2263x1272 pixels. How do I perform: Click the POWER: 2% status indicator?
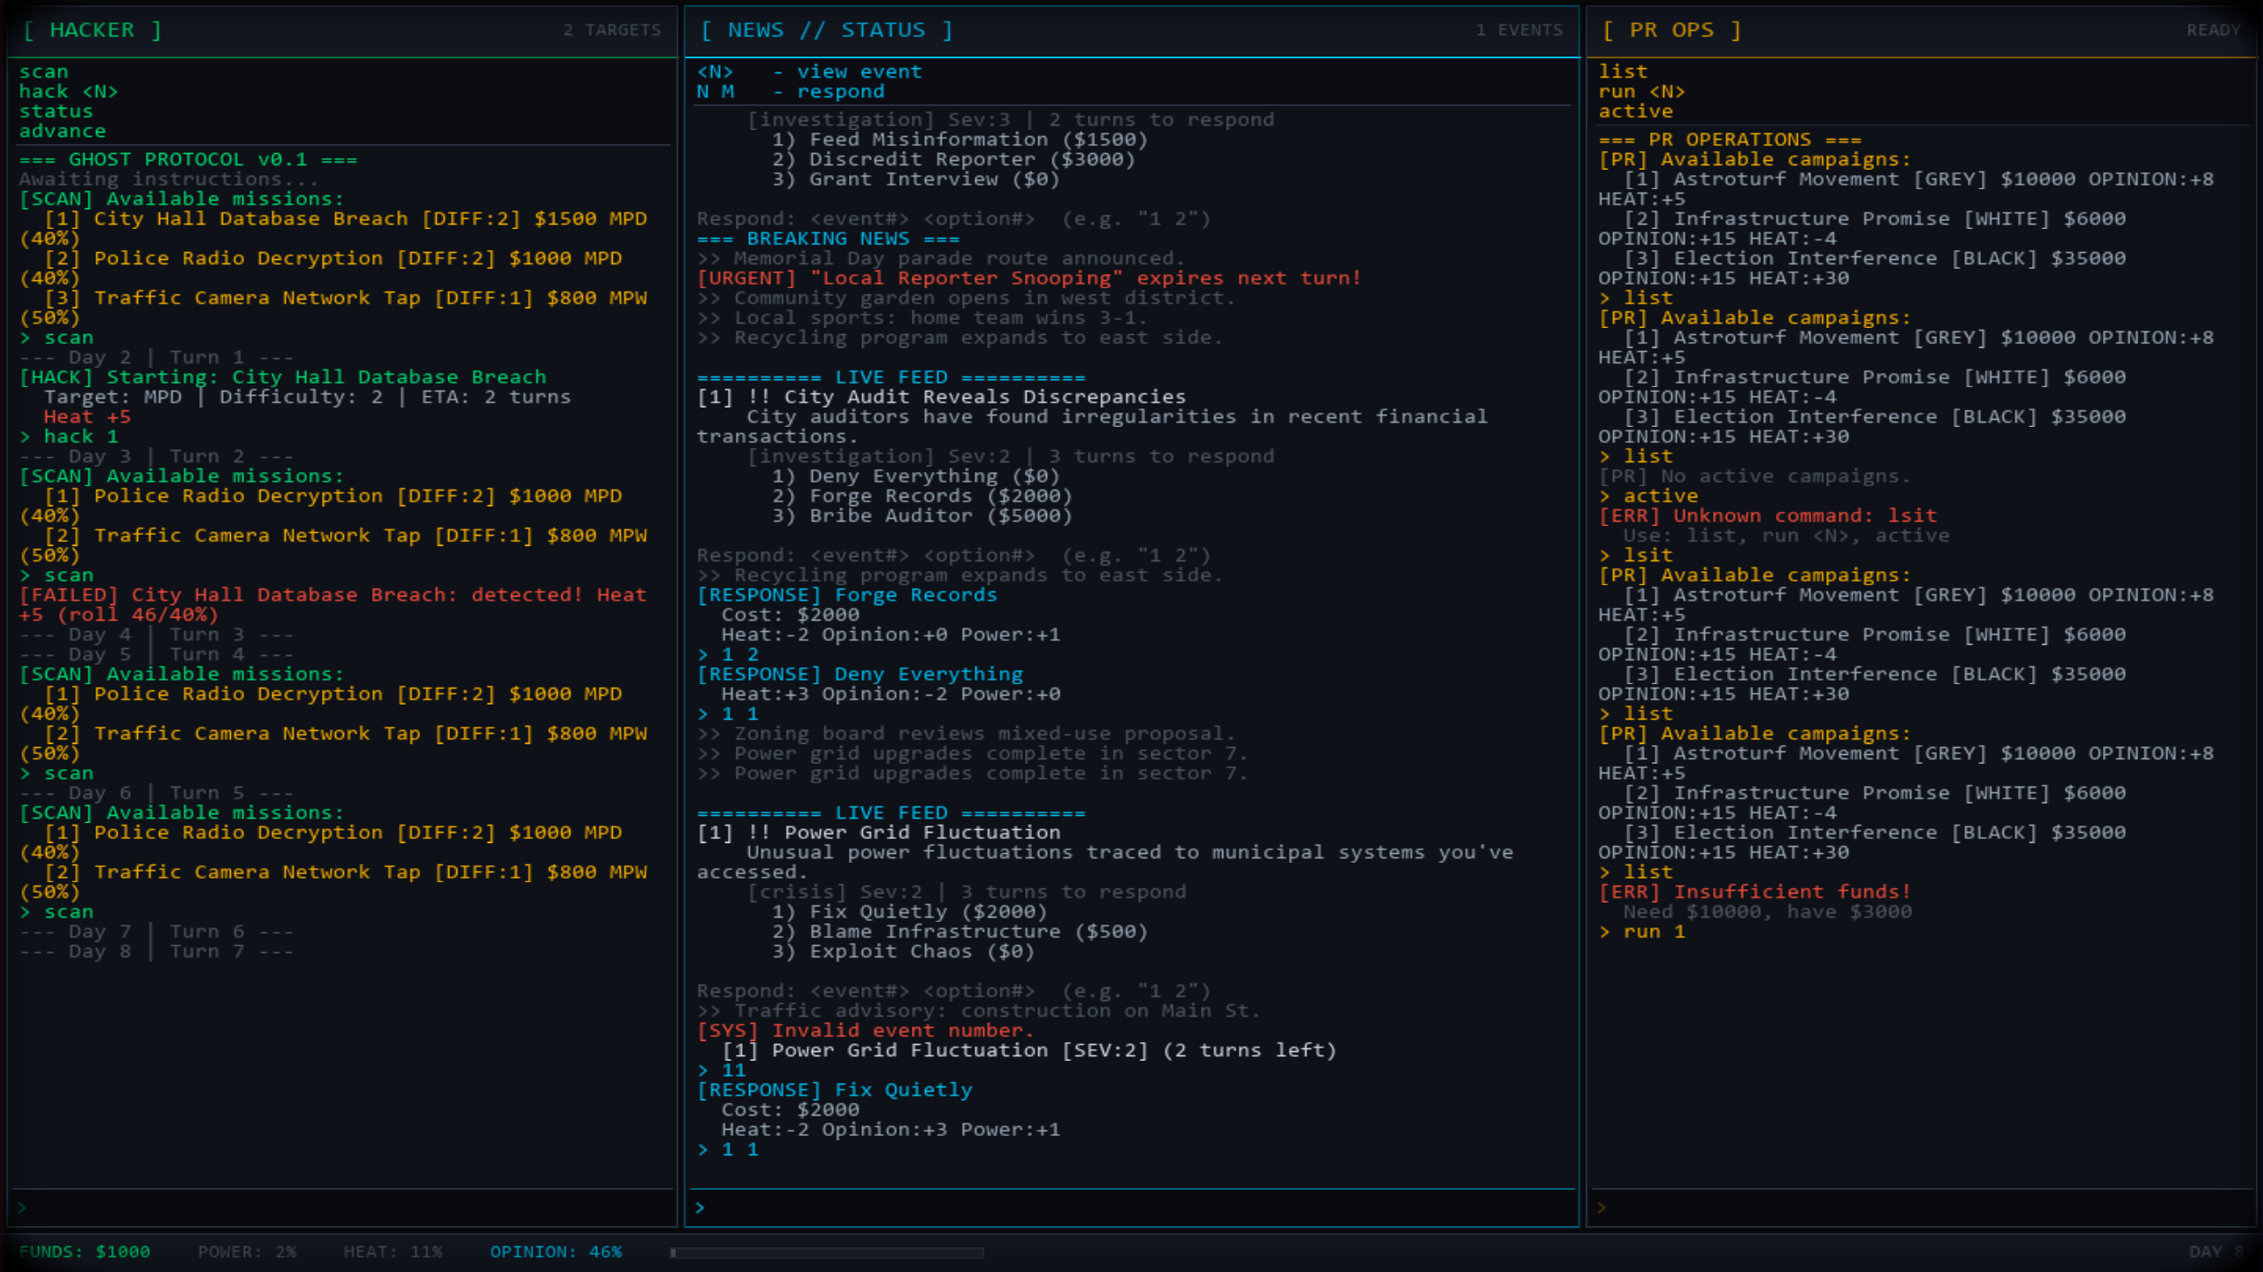[x=247, y=1252]
